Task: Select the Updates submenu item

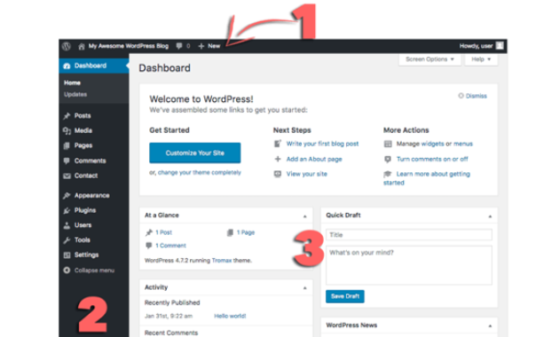Action: (x=75, y=95)
